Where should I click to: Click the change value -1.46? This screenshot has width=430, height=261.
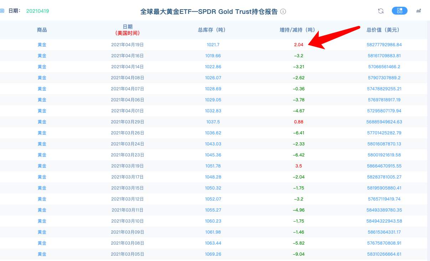[299, 232]
